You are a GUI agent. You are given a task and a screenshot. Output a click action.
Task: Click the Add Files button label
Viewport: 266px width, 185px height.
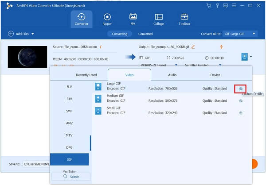[x=22, y=34]
